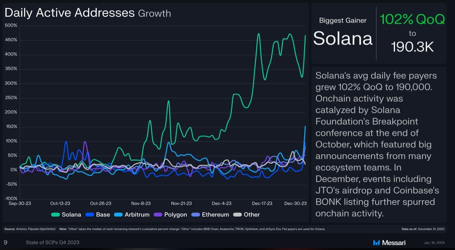Select the large Solana heading in card

343,38
